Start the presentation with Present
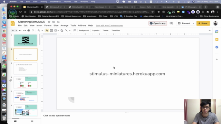The height and width of the screenshot is (124, 221). click(184, 23)
